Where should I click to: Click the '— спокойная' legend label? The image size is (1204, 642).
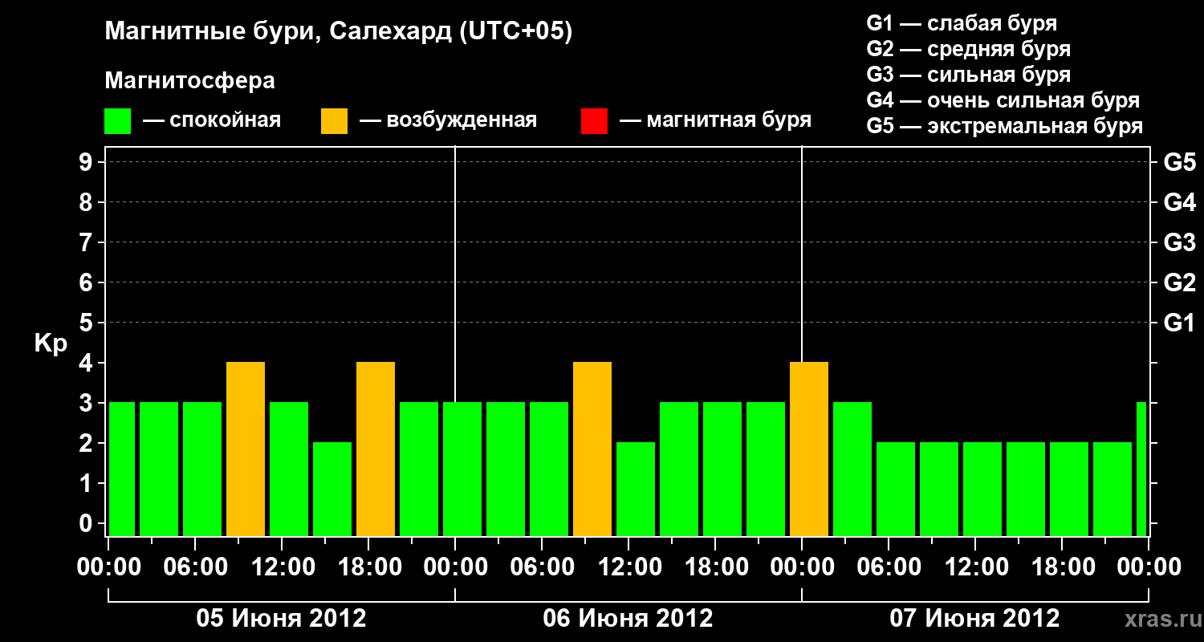click(x=212, y=120)
